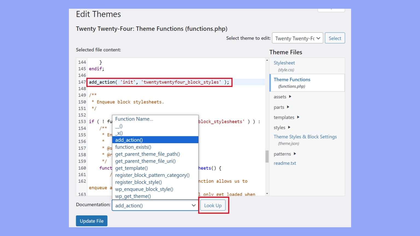Click the Update File button
420x236 pixels.
(92, 221)
